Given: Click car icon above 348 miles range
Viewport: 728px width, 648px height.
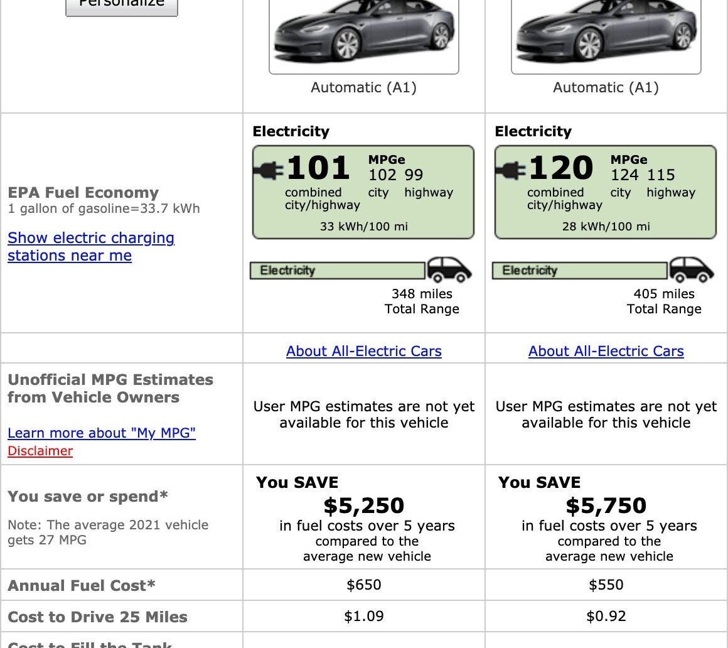Looking at the screenshot, I should tap(449, 269).
